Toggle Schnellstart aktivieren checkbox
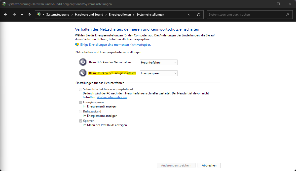Viewport: 296px width, 171px height. [81, 89]
